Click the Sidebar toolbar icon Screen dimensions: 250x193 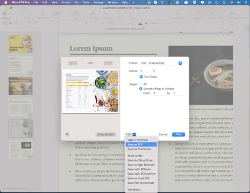click(x=5, y=14)
